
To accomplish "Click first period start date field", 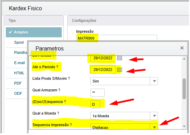I will click(x=103, y=58).
